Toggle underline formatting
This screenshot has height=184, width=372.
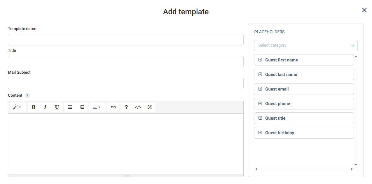click(x=57, y=107)
